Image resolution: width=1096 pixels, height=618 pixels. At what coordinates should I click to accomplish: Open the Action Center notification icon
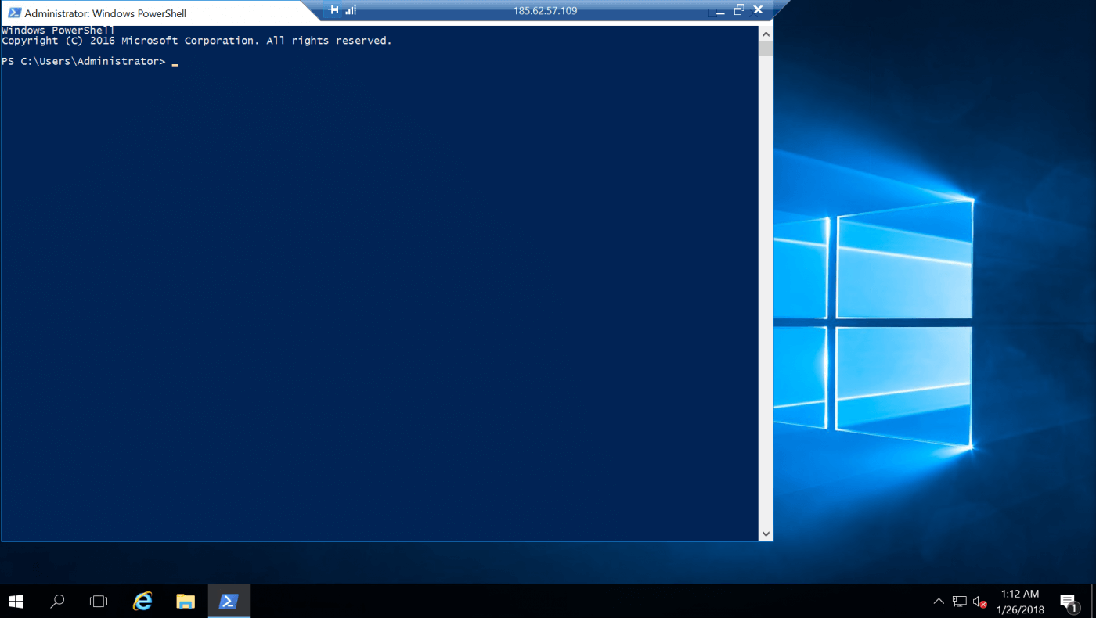[x=1070, y=601]
